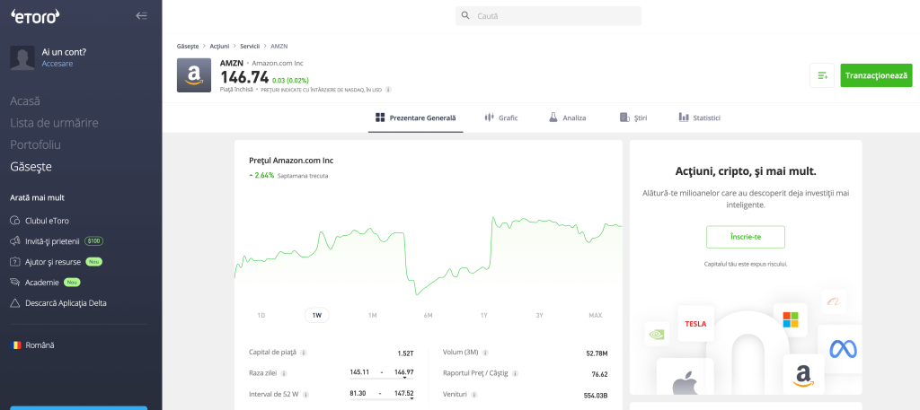
Task: Open Invită-ți prietenii
Action: coord(52,240)
